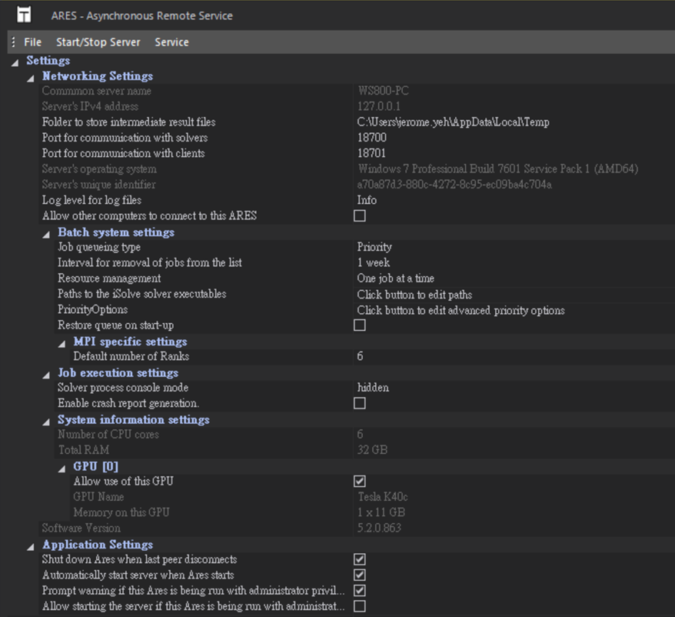This screenshot has width=675, height=617.
Task: Collapse the Batch system settings group
Action: pyautogui.click(x=47, y=233)
